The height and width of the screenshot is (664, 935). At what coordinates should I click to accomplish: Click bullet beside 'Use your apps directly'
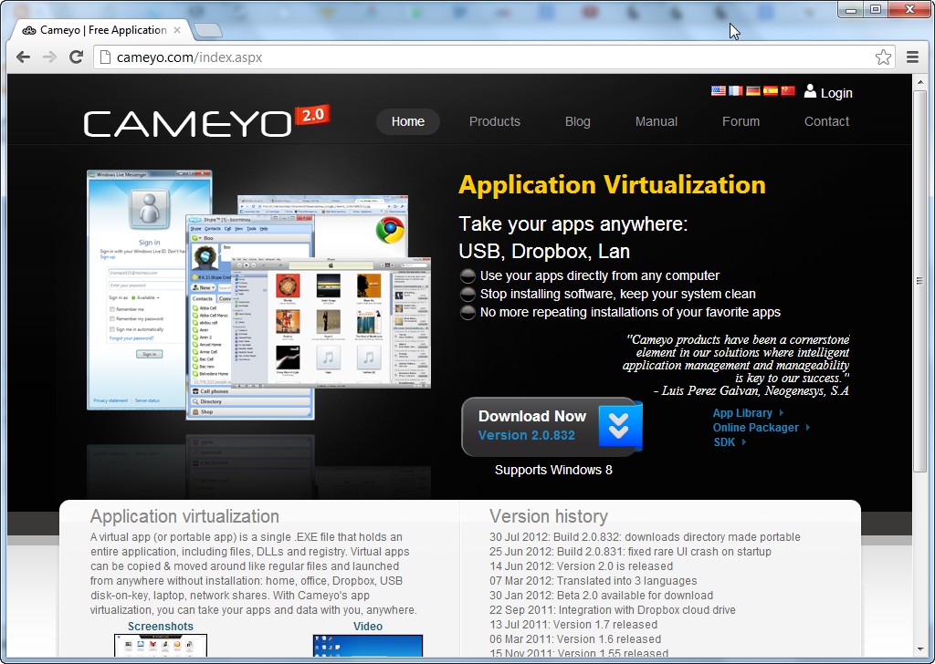468,275
